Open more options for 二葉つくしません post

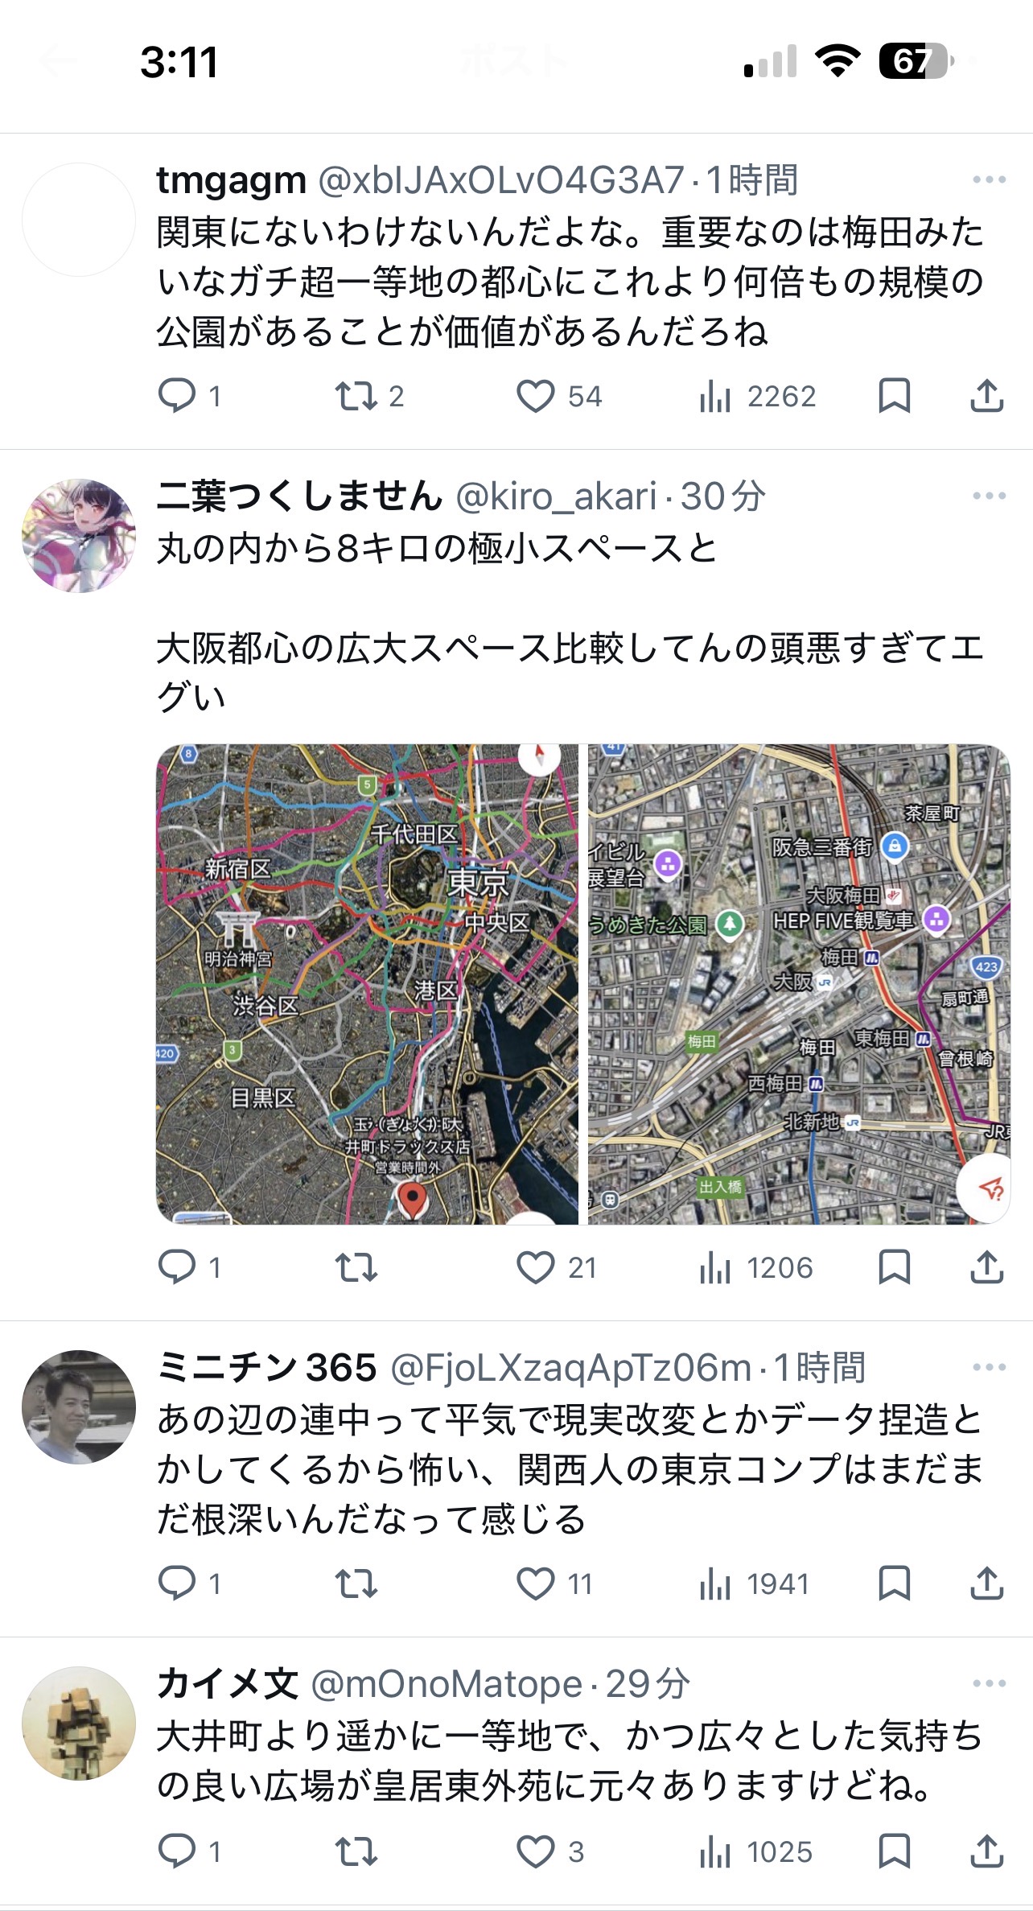pos(989,496)
